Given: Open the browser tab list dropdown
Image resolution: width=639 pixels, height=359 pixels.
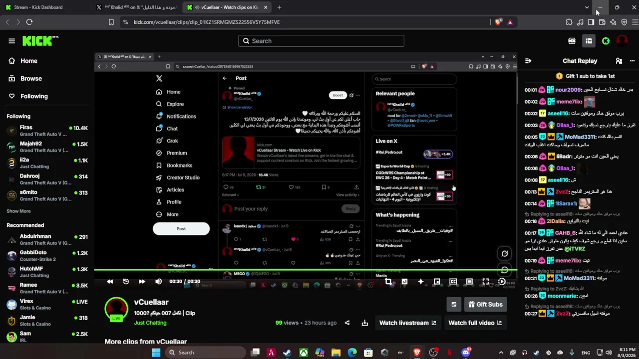Looking at the screenshot, I should pyautogui.click(x=587, y=7).
